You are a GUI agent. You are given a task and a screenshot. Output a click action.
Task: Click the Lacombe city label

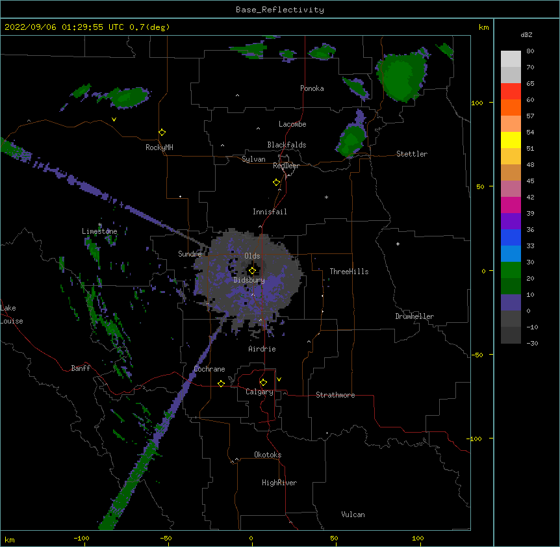click(292, 124)
